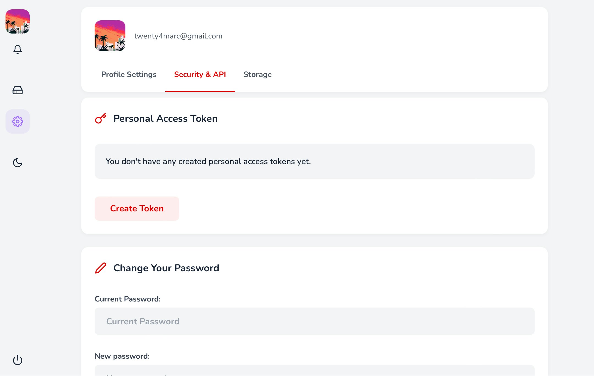Click the sidebar user avatar thumbnail
The image size is (594, 376).
tap(18, 21)
